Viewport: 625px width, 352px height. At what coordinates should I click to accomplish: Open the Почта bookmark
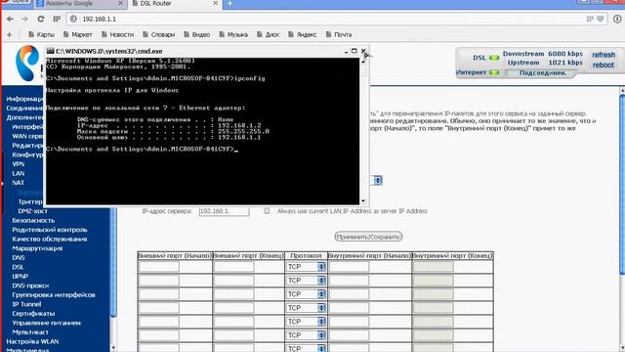339,35
